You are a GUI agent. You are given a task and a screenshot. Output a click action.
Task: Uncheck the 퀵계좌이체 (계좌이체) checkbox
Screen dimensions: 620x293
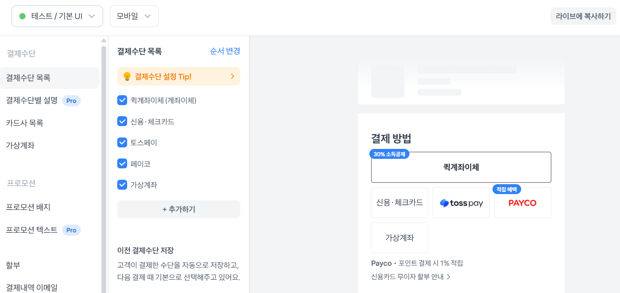[x=122, y=100]
